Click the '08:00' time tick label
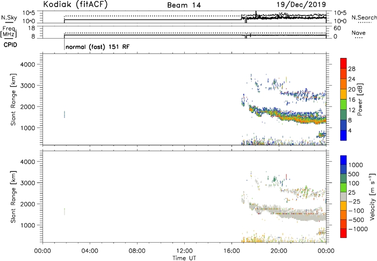This screenshot has height=261, width=377. [x=137, y=251]
